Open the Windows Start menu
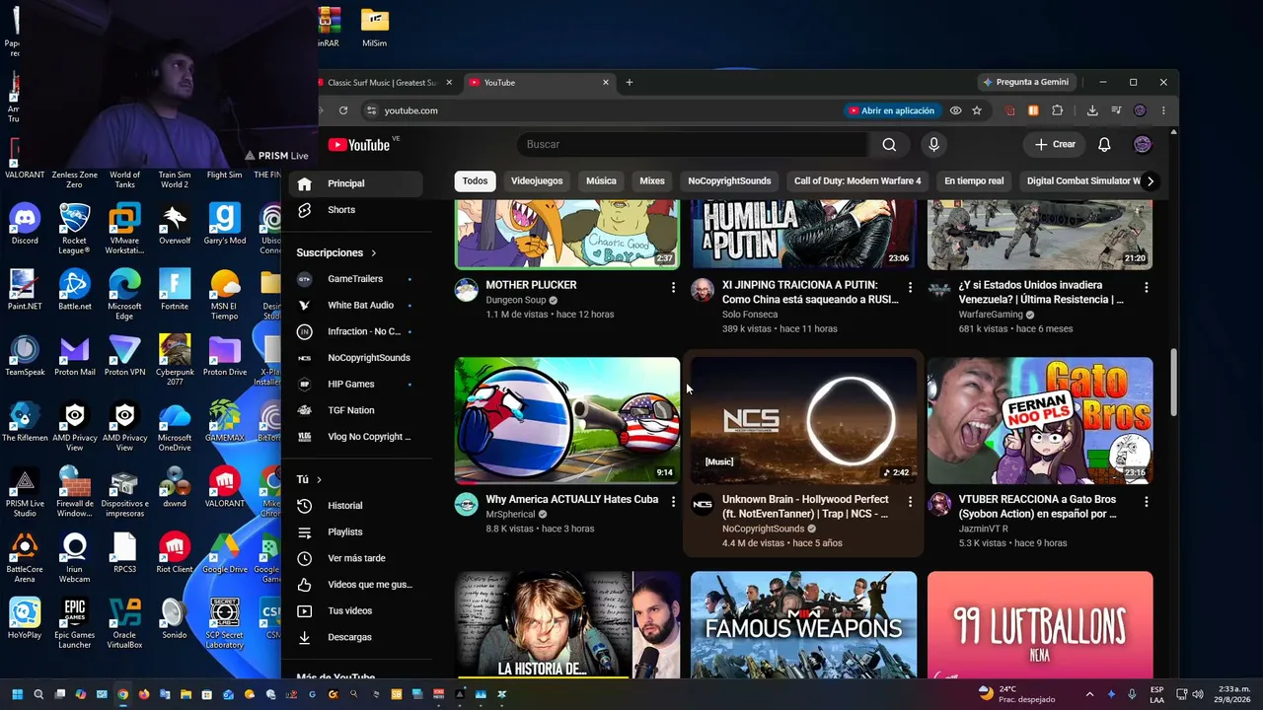1263x710 pixels. [x=17, y=694]
